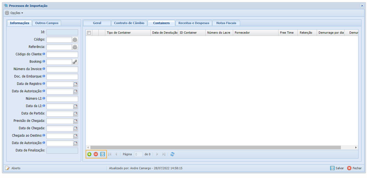Click the Salvar button
This screenshot has height=178, width=367.
pyautogui.click(x=337, y=168)
